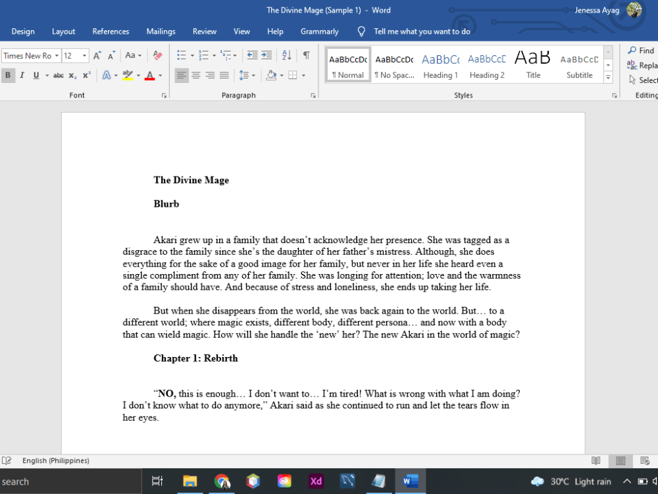The width and height of the screenshot is (658, 494).
Task: Apply paragraph shading with paint bucket
Action: point(272,76)
